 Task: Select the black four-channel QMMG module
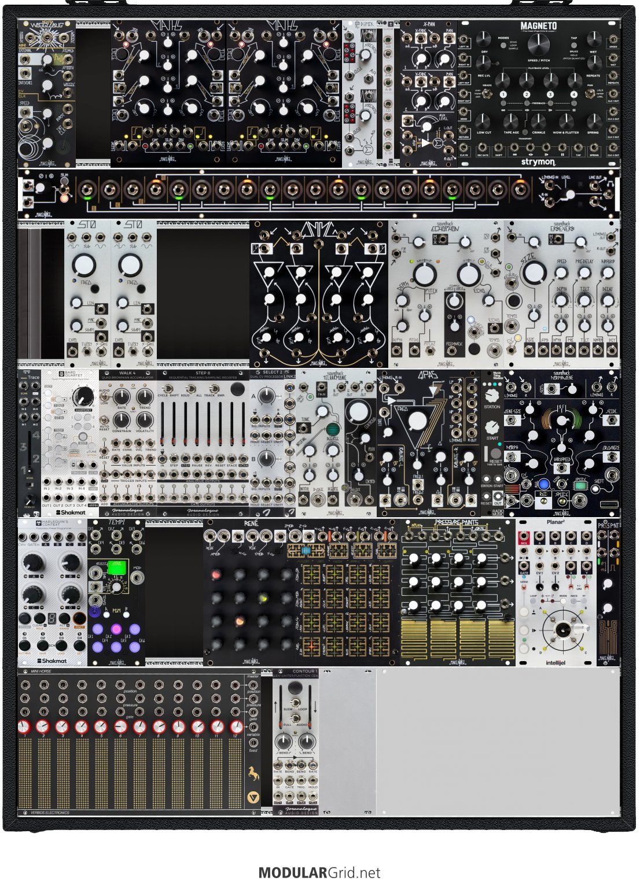coord(319,294)
